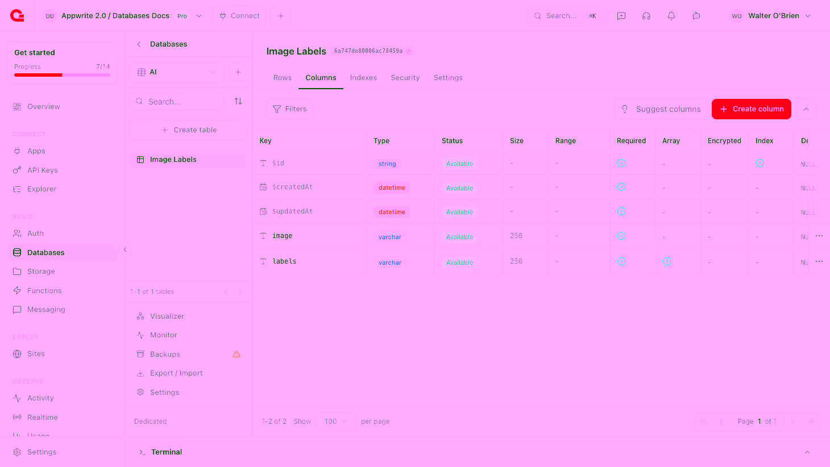Screen dimensions: 830x467
Task: Click the Connect button
Action: [239, 16]
